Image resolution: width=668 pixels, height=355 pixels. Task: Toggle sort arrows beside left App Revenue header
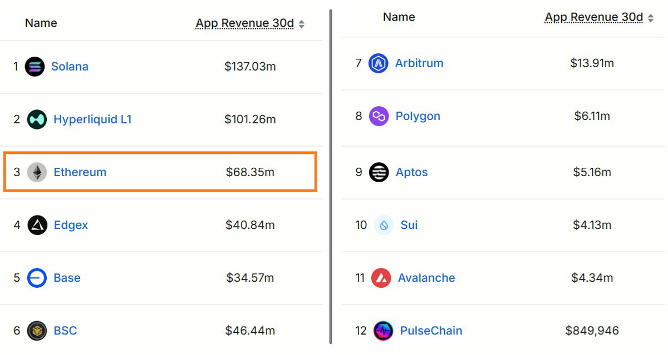coord(301,24)
